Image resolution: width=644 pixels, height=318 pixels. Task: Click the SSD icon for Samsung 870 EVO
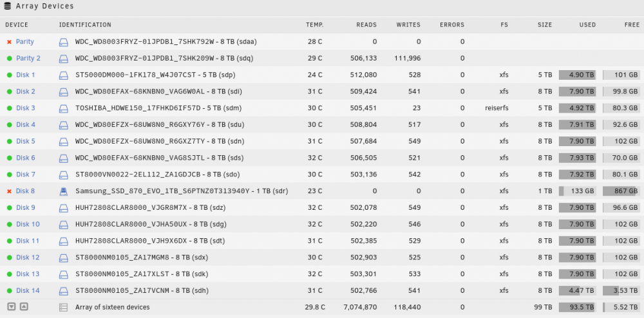[63, 191]
